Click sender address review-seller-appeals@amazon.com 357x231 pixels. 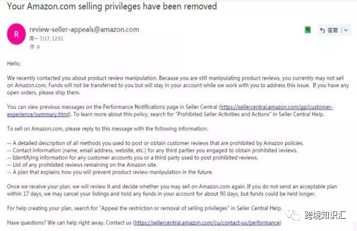point(84,29)
